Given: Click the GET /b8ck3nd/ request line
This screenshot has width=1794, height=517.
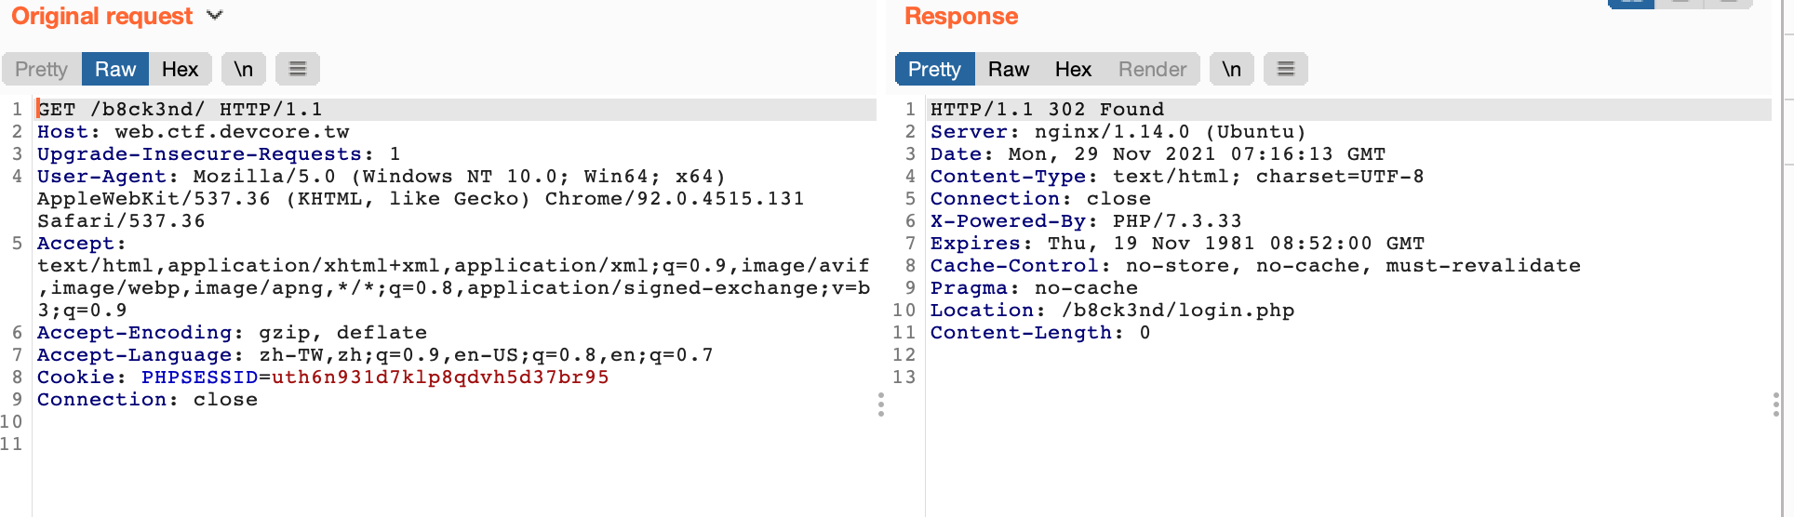Looking at the screenshot, I should (x=180, y=110).
